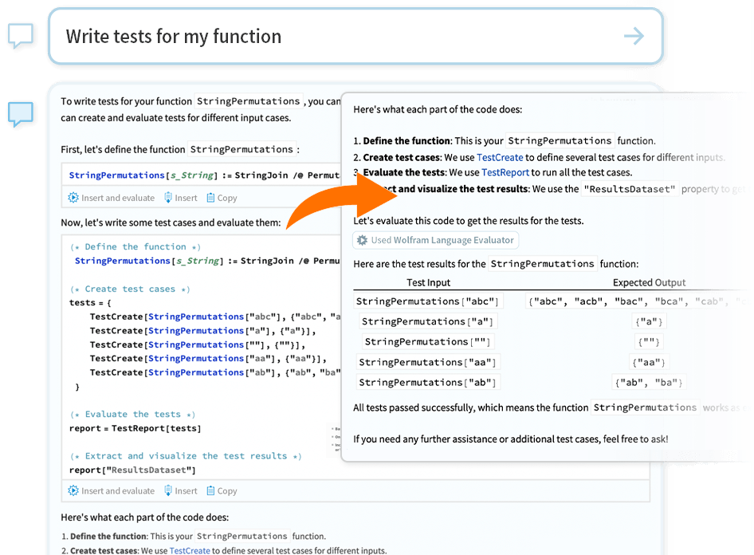Image resolution: width=754 pixels, height=555 pixels.
Task: Click the {""} expected output cell
Action: point(649,341)
